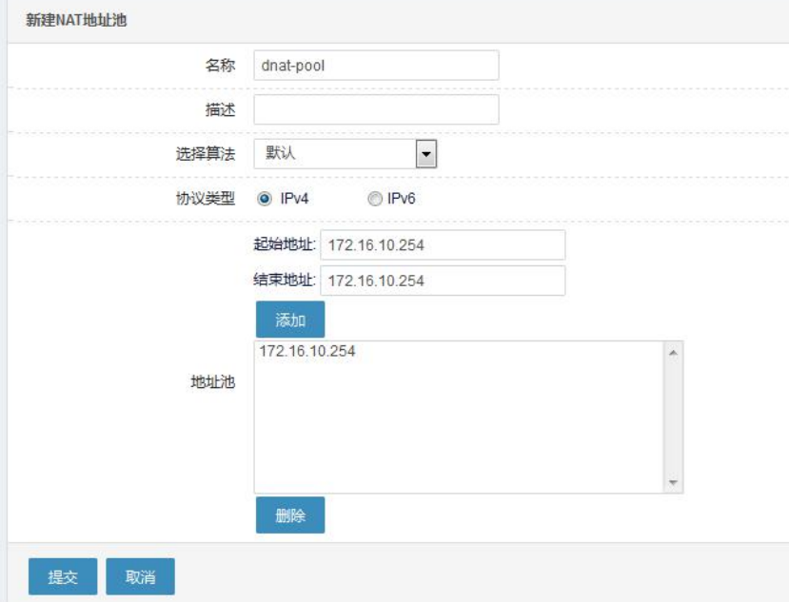Click scroll down arrow in address pool list
789x602 pixels.
tap(673, 482)
